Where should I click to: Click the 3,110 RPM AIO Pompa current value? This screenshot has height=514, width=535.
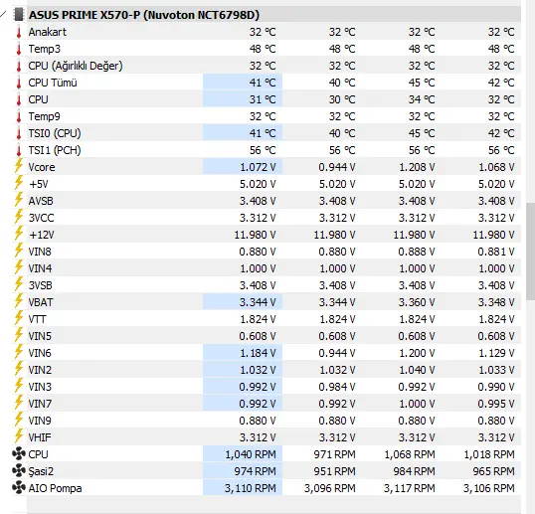click(251, 488)
